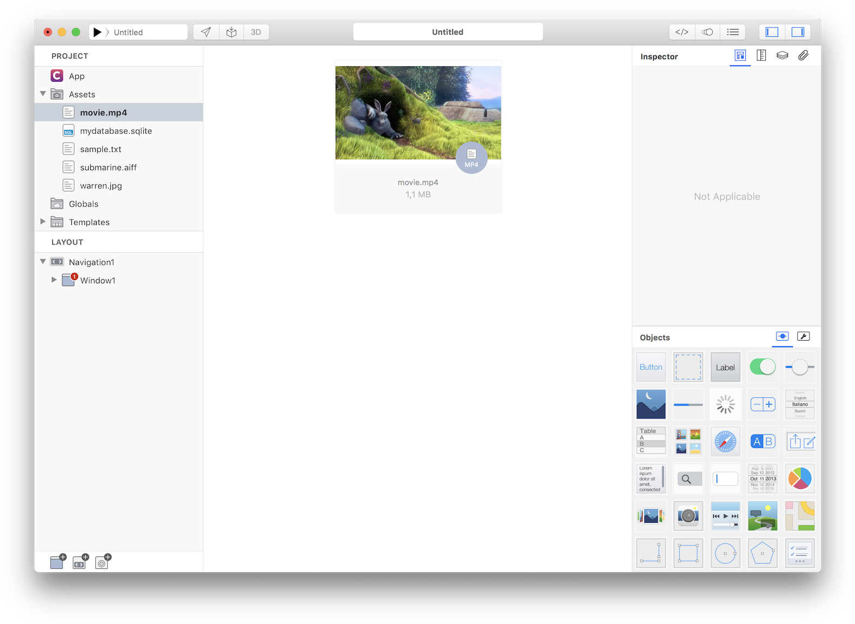Pick the Slider object

tap(800, 367)
